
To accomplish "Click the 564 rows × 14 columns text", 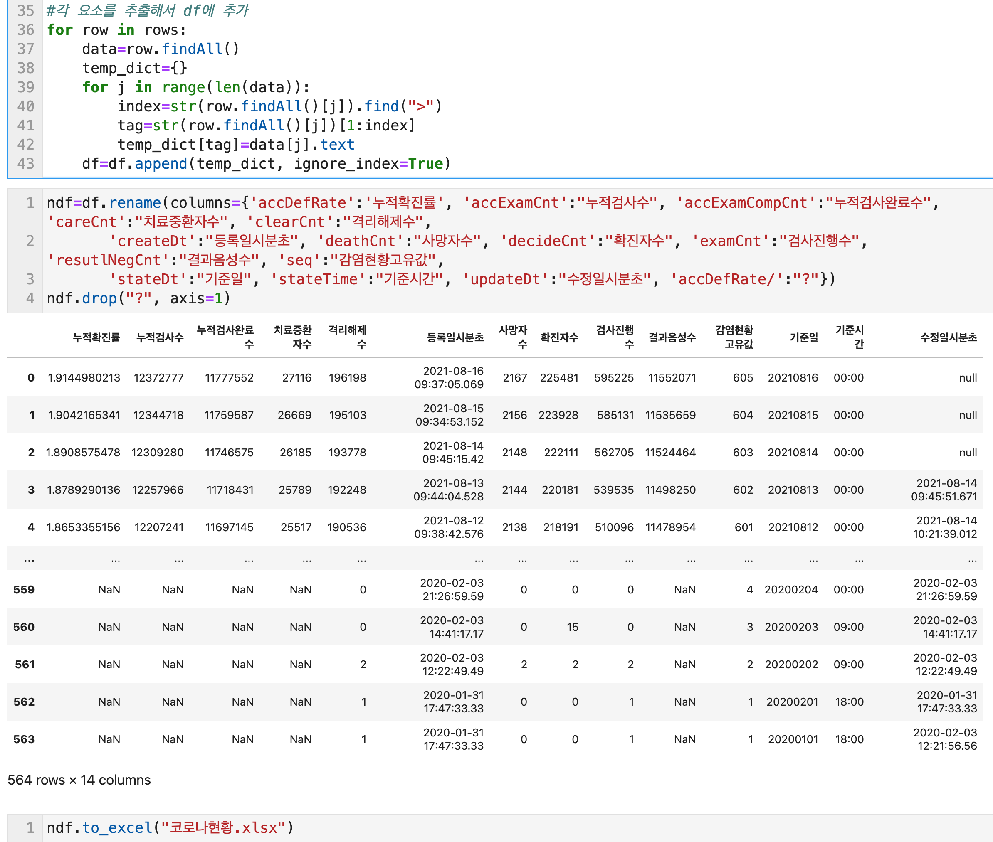I will 79,780.
